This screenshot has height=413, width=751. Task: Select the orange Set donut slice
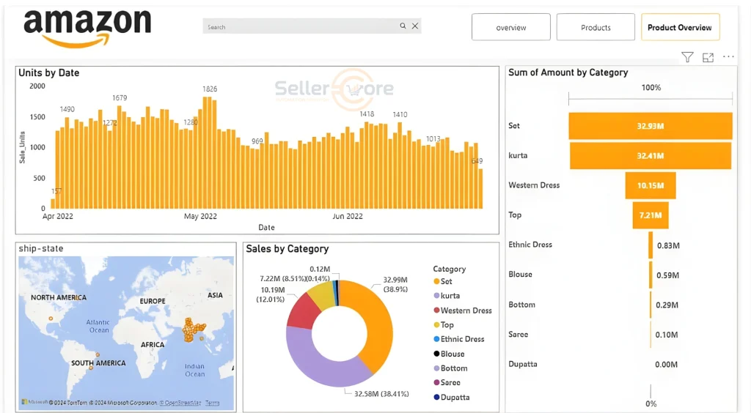378,321
